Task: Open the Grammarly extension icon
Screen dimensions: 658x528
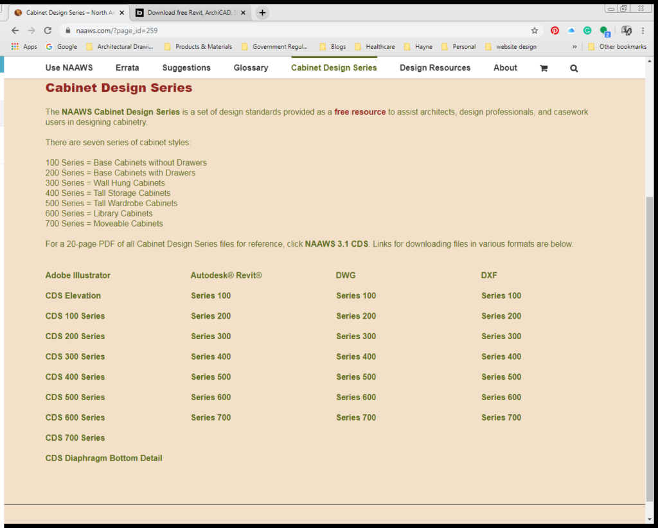Action: pos(587,30)
